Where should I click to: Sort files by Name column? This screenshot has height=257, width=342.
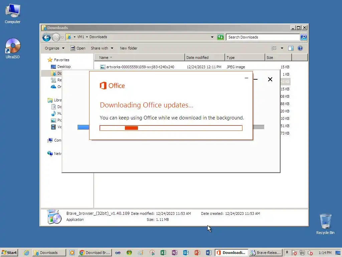click(x=140, y=58)
